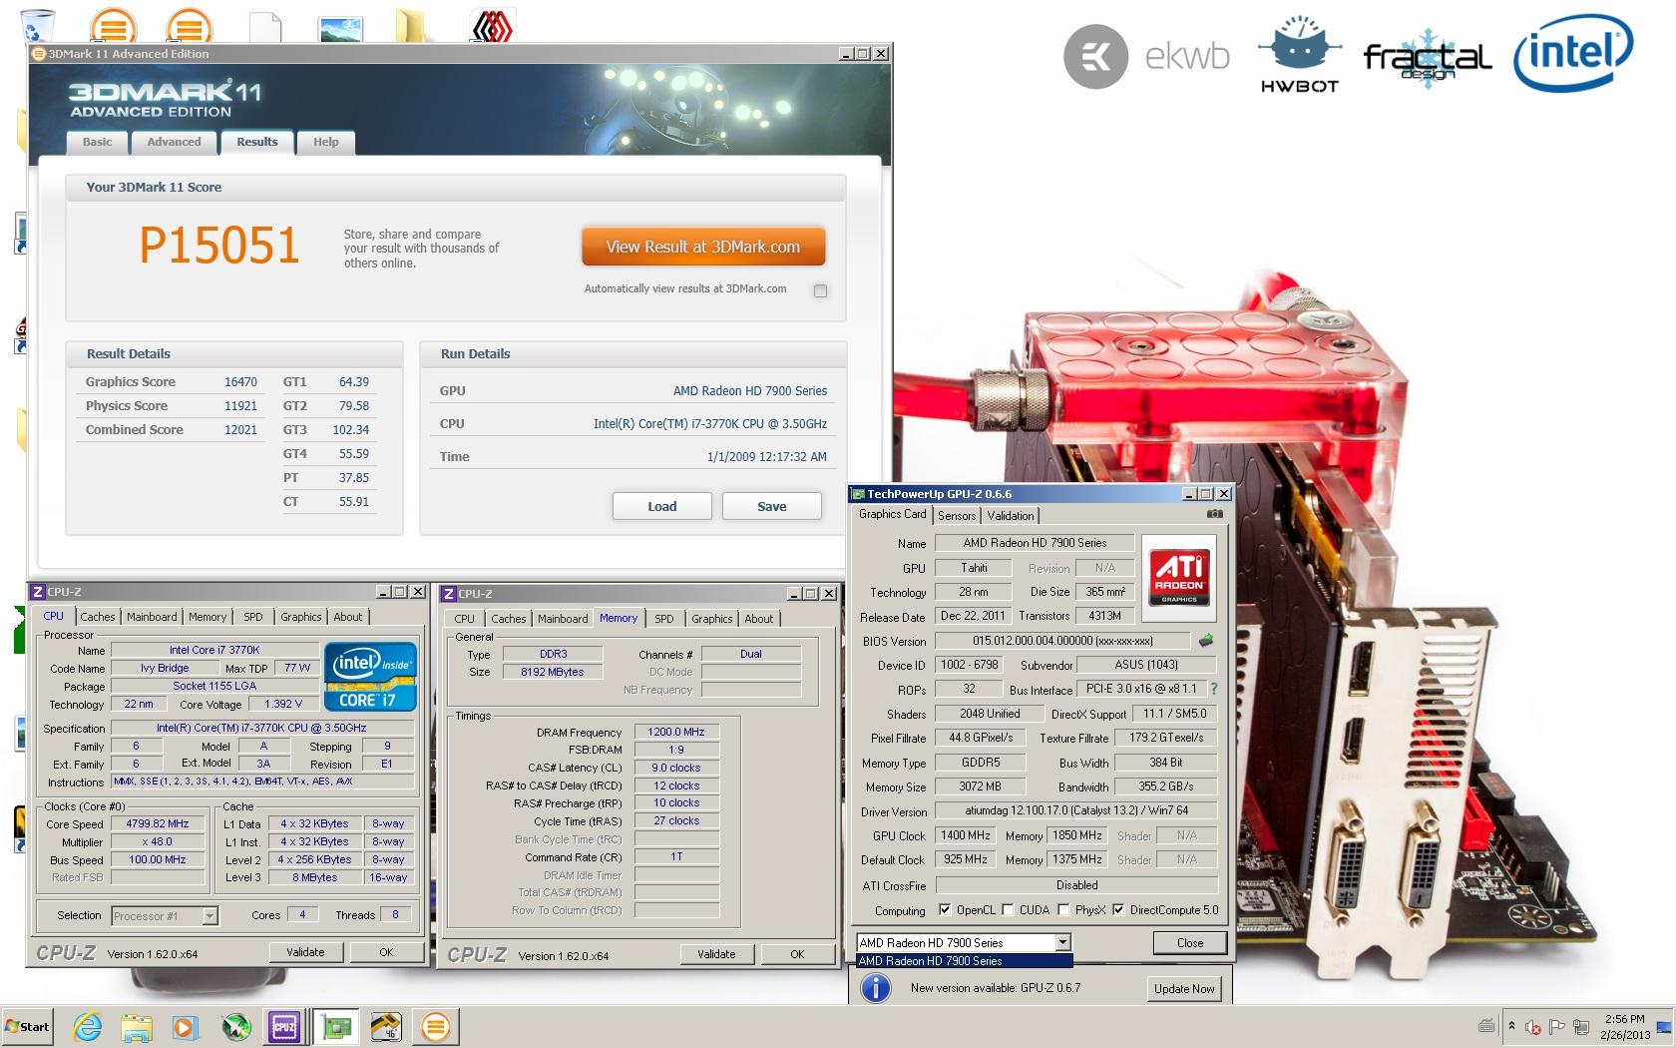Click the CPU-Z DRAM Frequency value 1200.0 MHz
This screenshot has width=1676, height=1048.
click(676, 732)
